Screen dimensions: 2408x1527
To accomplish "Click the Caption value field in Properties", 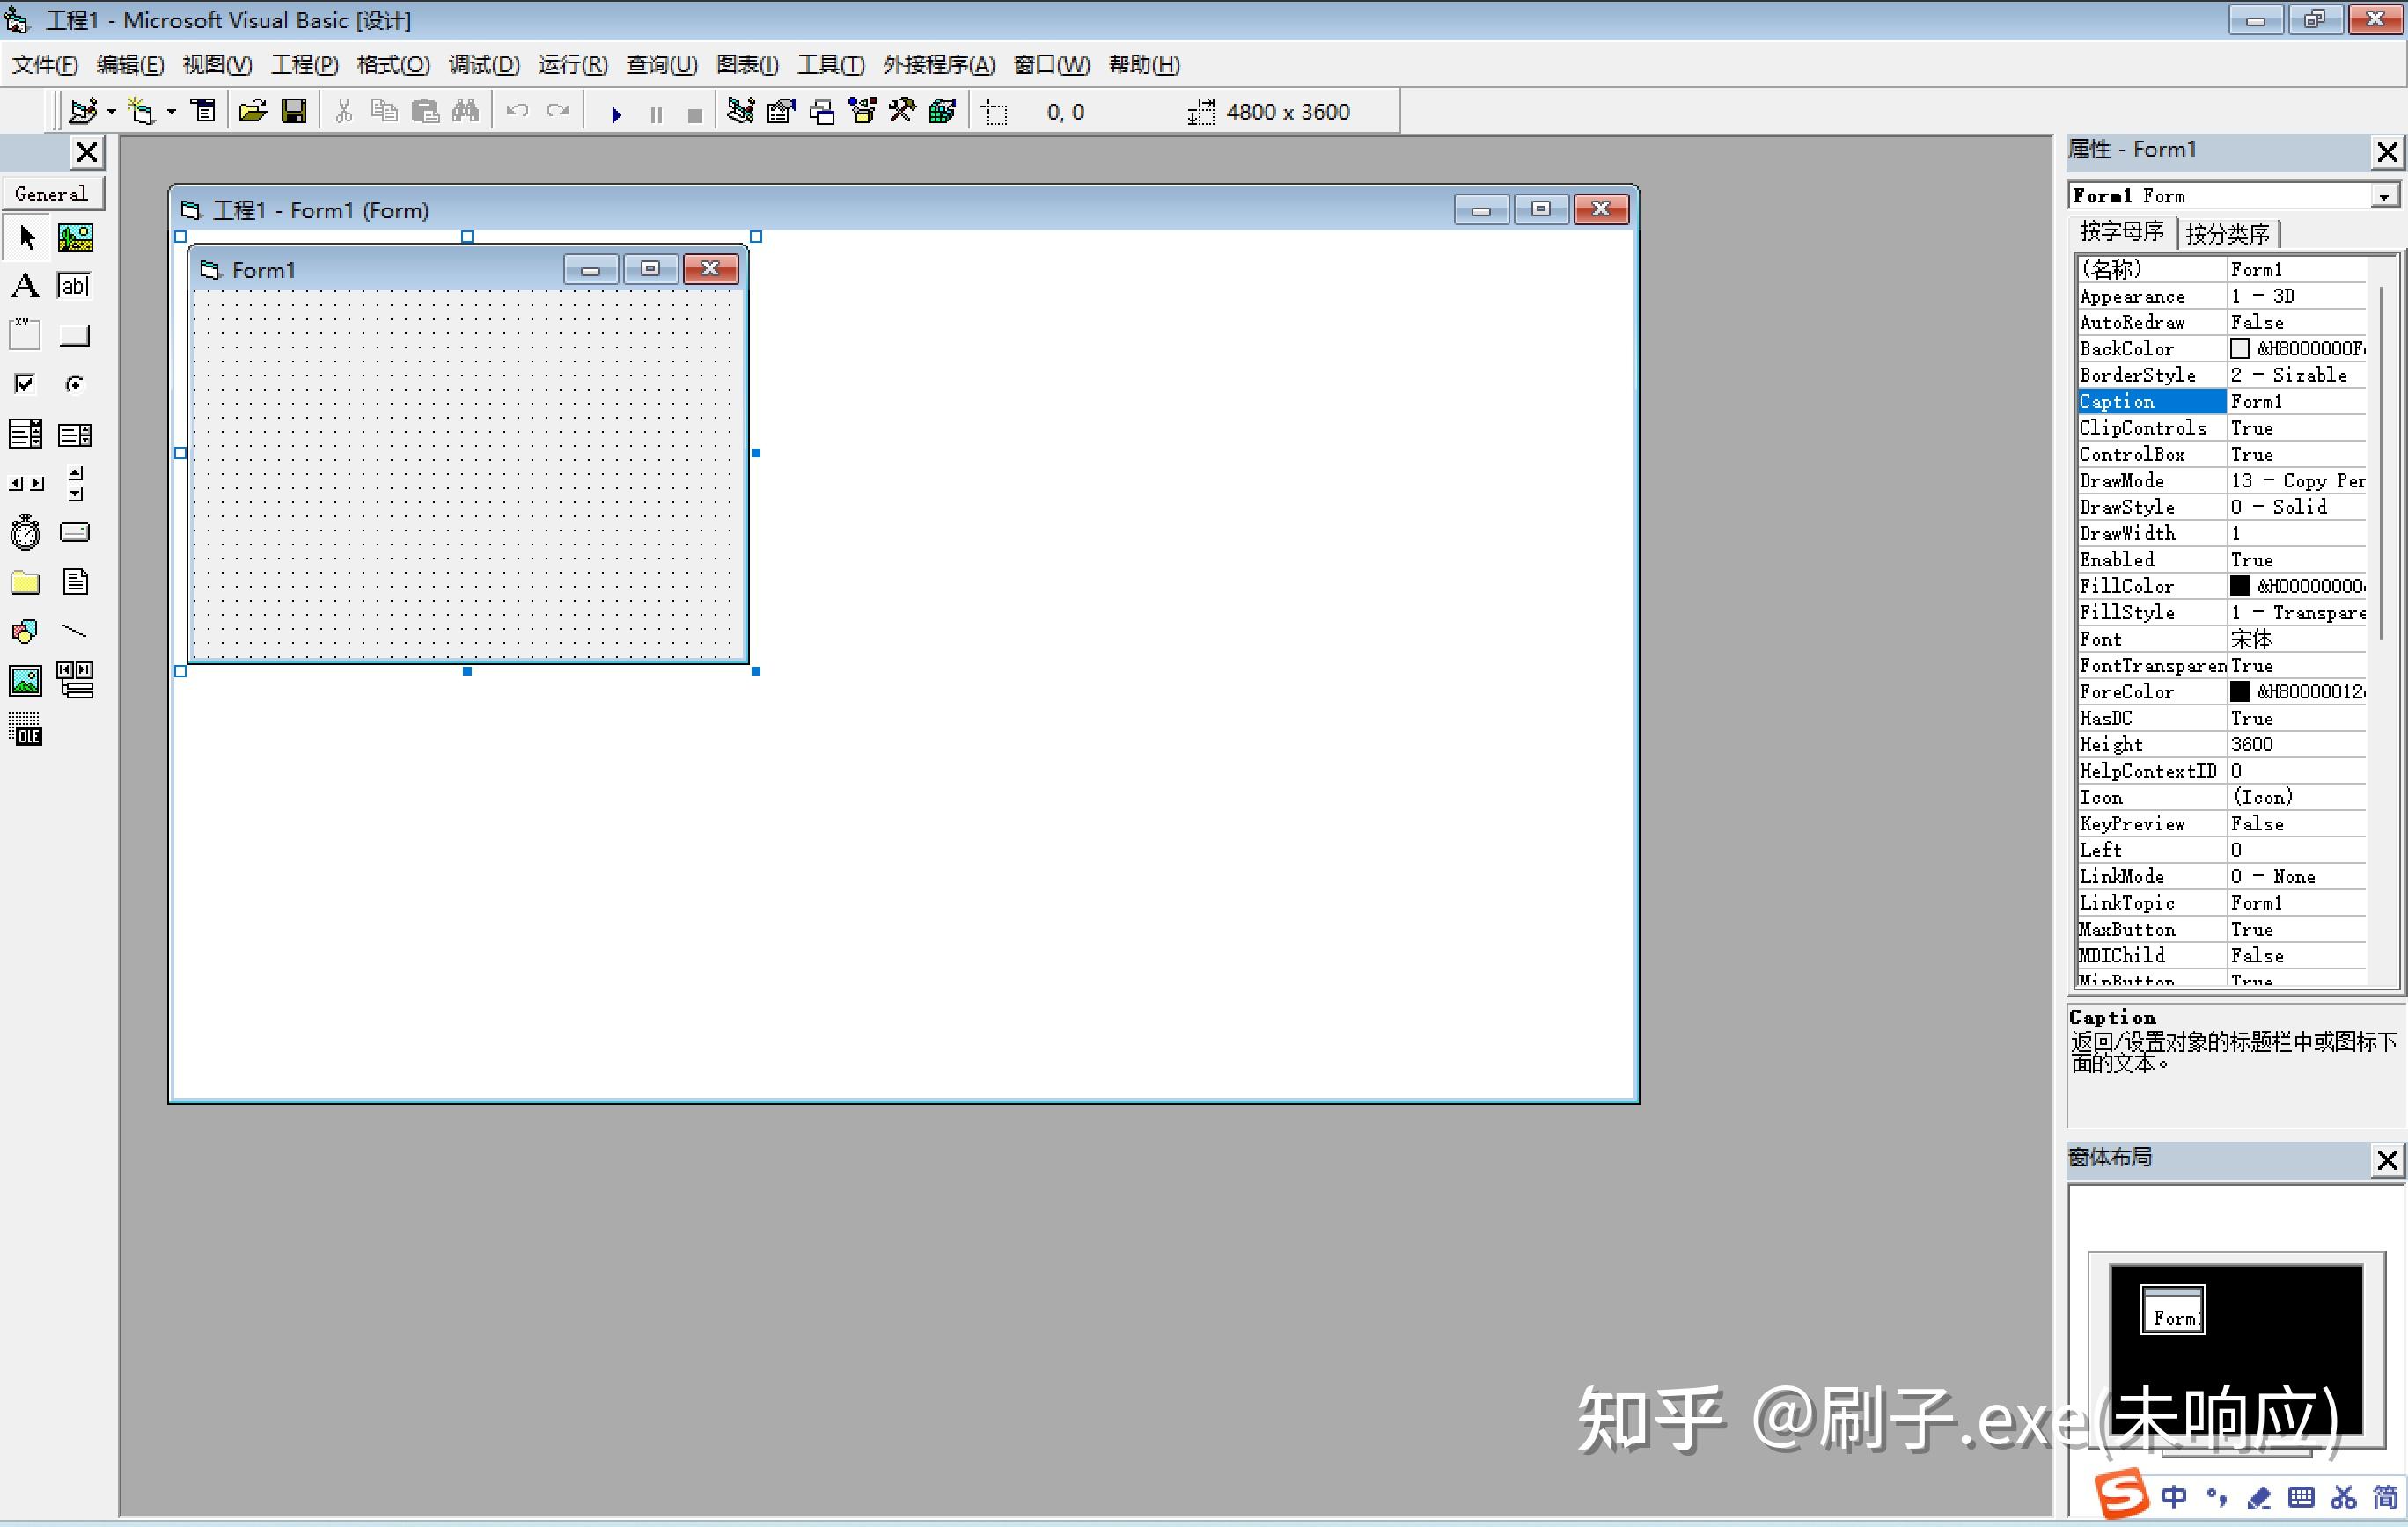I will click(2295, 401).
